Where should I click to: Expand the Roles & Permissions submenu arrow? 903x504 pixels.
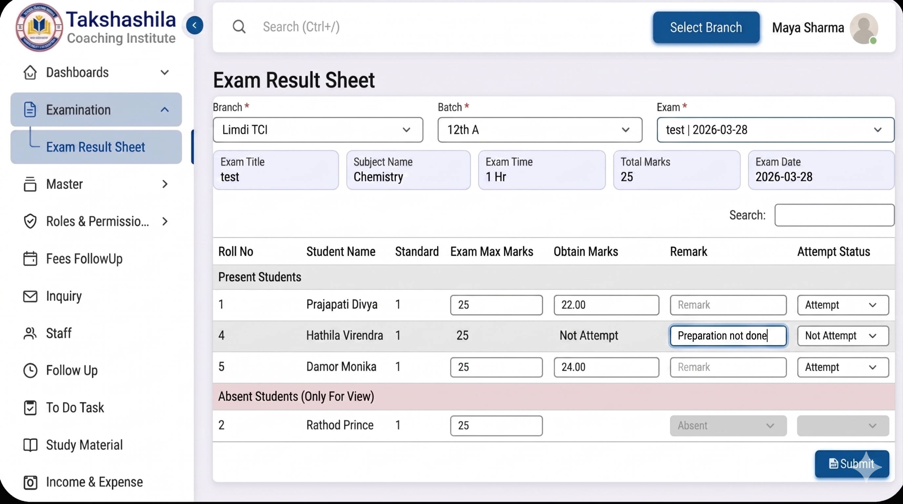tap(165, 221)
